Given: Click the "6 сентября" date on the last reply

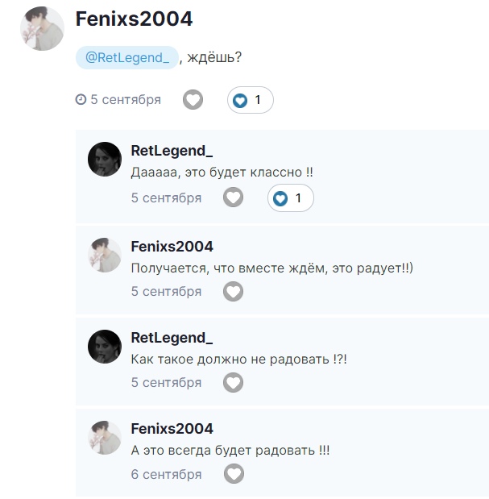Looking at the screenshot, I should point(166,474).
